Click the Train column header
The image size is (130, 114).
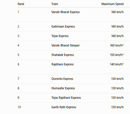click(x=55, y=4)
